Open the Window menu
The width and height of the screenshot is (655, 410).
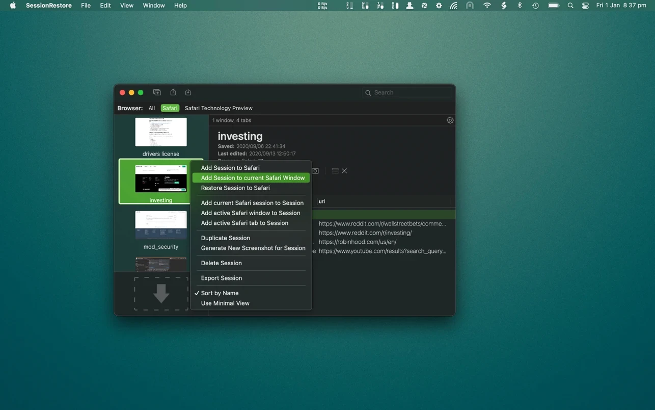[153, 6]
